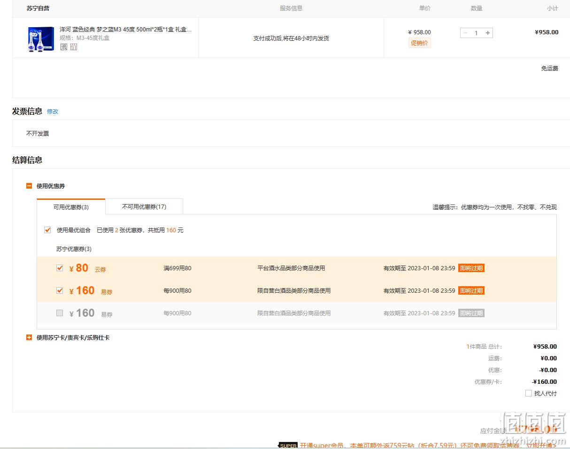
Task: Click the 退 return-service icon under product
Action: click(x=64, y=47)
